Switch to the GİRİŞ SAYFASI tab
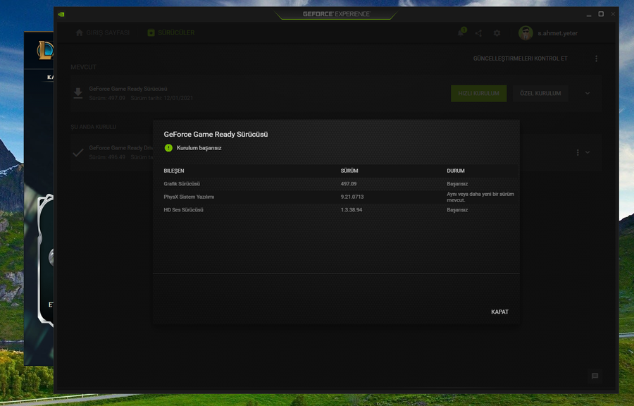 coord(103,32)
